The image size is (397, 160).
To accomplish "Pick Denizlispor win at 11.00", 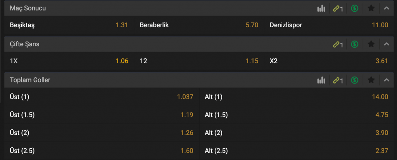I will coord(329,25).
